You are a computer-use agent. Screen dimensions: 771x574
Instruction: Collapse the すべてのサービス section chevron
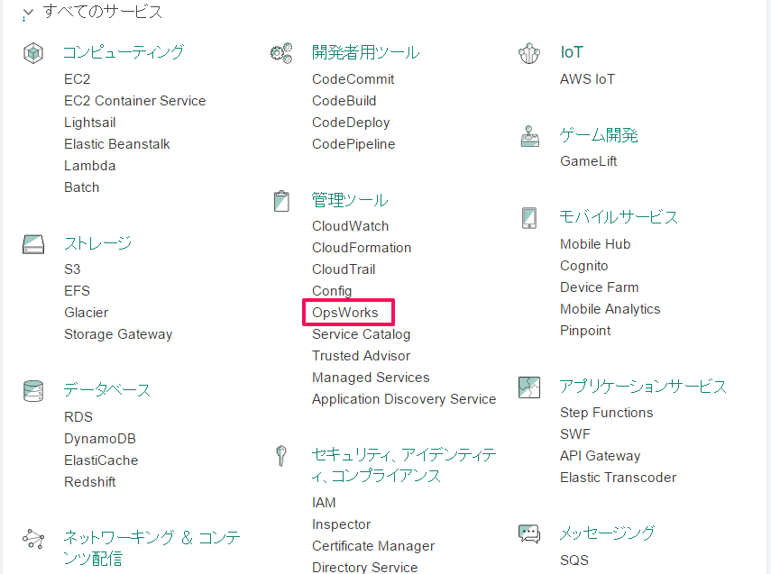click(28, 14)
